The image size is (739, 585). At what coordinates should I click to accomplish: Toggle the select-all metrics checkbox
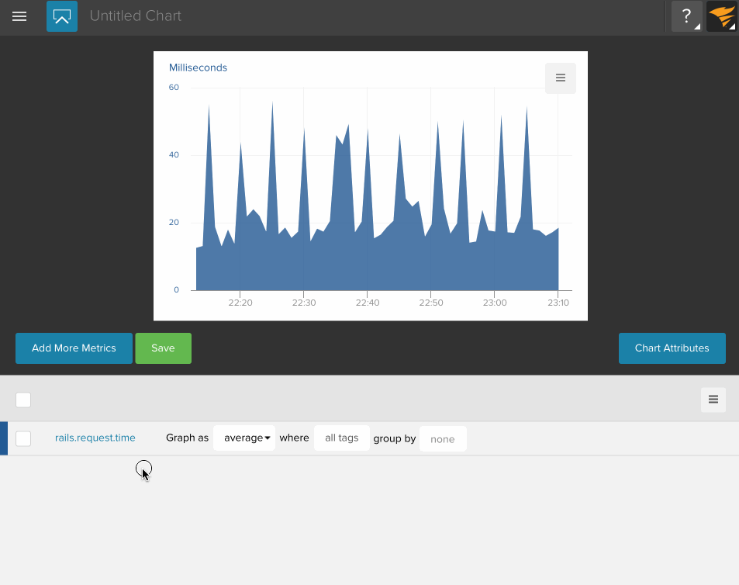23,400
